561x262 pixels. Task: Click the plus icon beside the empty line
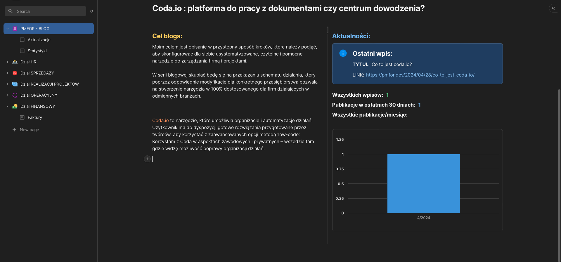(147, 159)
